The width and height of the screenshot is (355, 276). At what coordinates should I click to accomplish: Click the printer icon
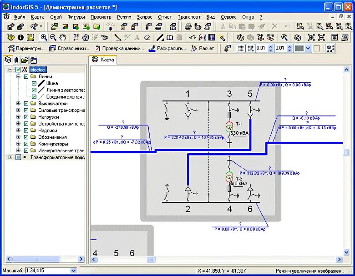(x=188, y=27)
